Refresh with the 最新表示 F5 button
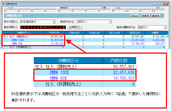Viewport: 171px width, 111px height. [64, 8]
